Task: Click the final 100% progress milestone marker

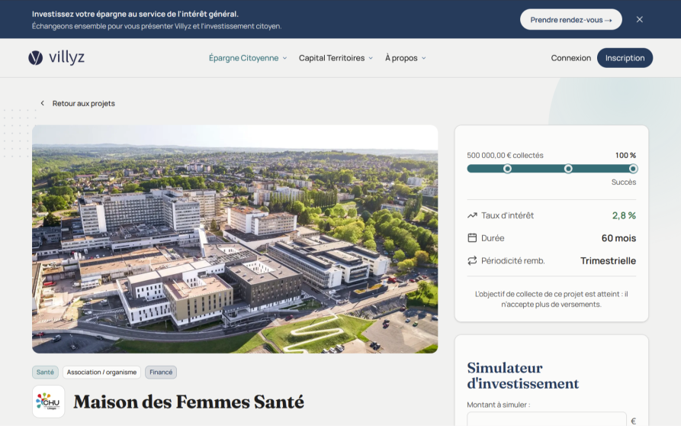Action: [x=633, y=169]
